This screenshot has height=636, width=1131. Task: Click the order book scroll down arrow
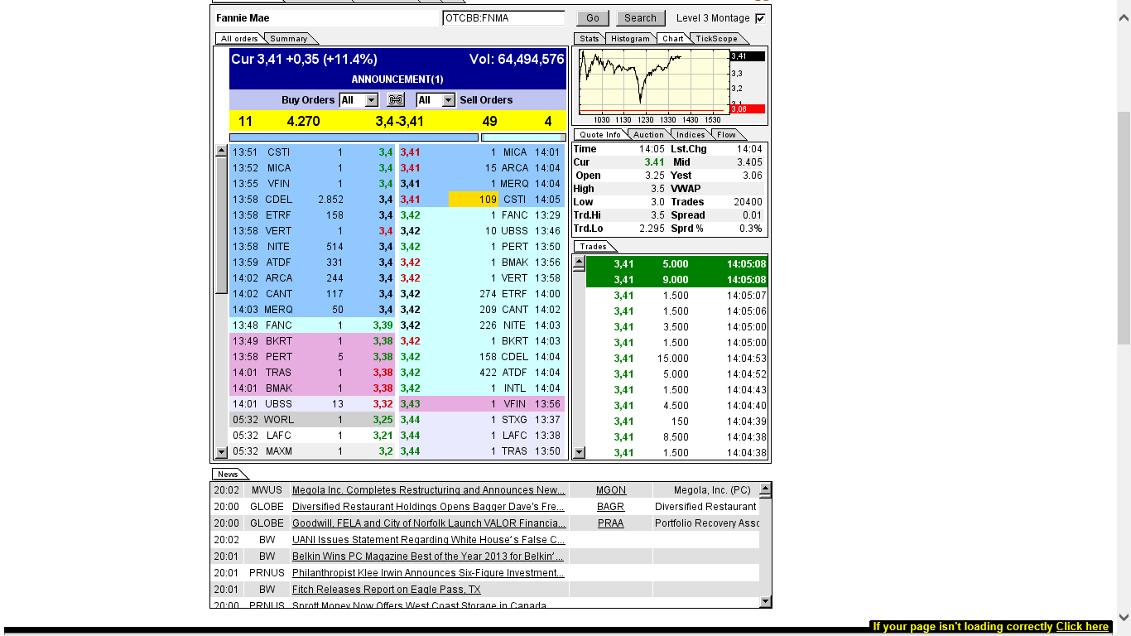click(221, 452)
